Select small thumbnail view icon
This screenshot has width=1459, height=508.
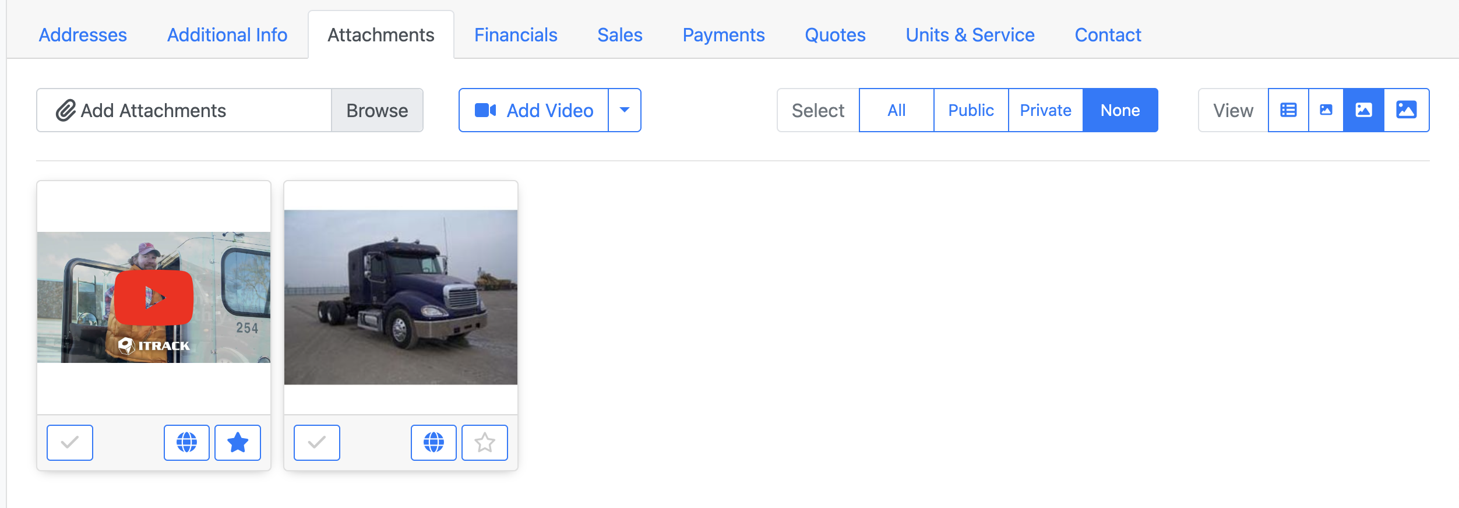1326,110
